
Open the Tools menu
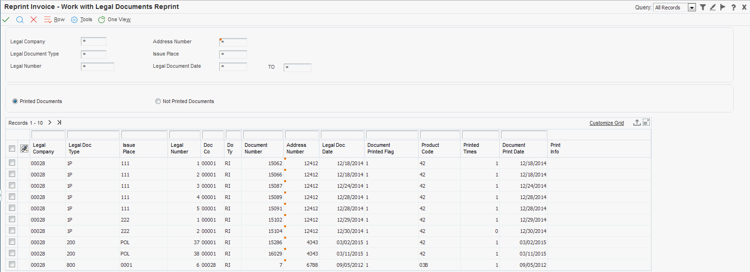[82, 20]
